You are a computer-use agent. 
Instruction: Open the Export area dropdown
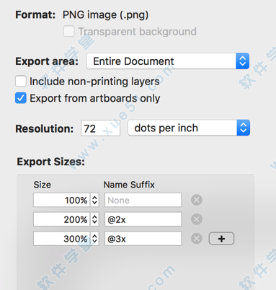click(x=168, y=61)
